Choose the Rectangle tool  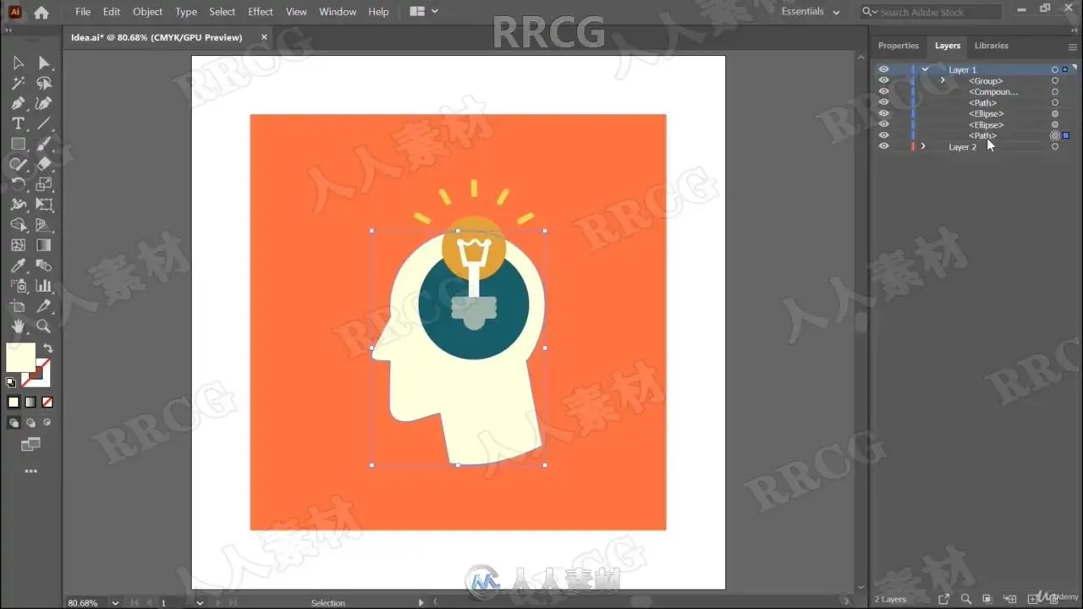pos(18,144)
